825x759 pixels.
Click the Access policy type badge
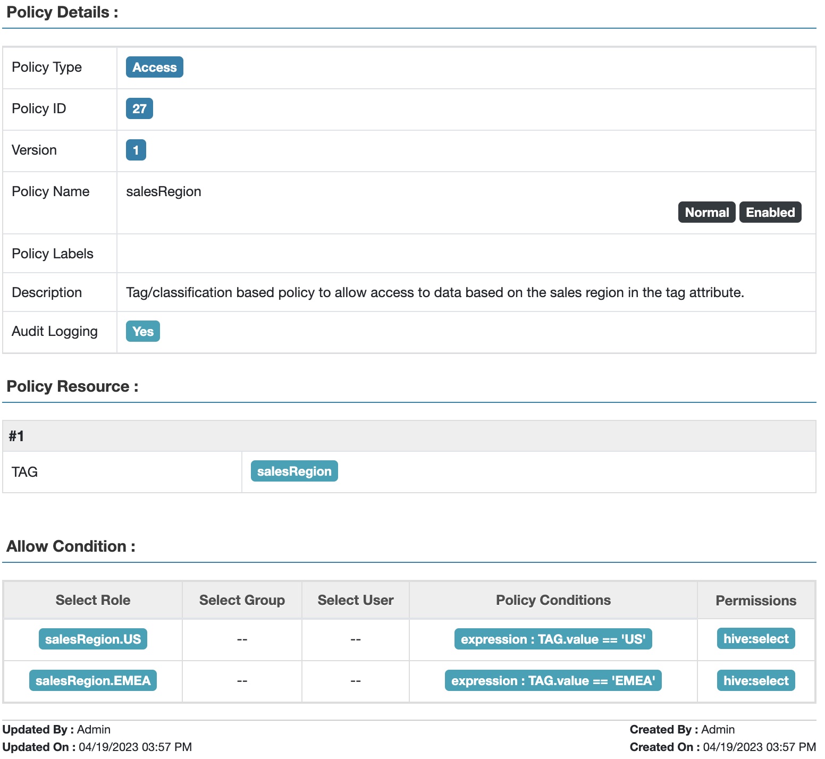click(154, 68)
